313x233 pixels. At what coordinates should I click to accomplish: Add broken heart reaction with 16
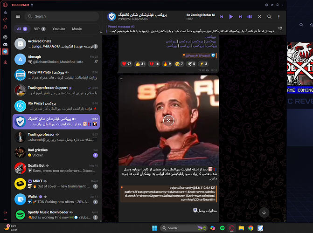pos(154,64)
